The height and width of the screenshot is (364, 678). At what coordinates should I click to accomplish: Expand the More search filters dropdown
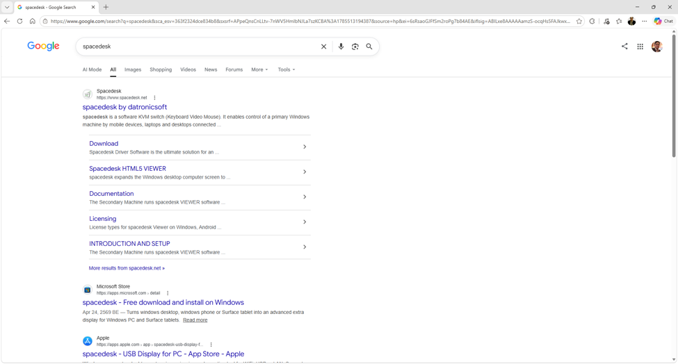pyautogui.click(x=259, y=69)
